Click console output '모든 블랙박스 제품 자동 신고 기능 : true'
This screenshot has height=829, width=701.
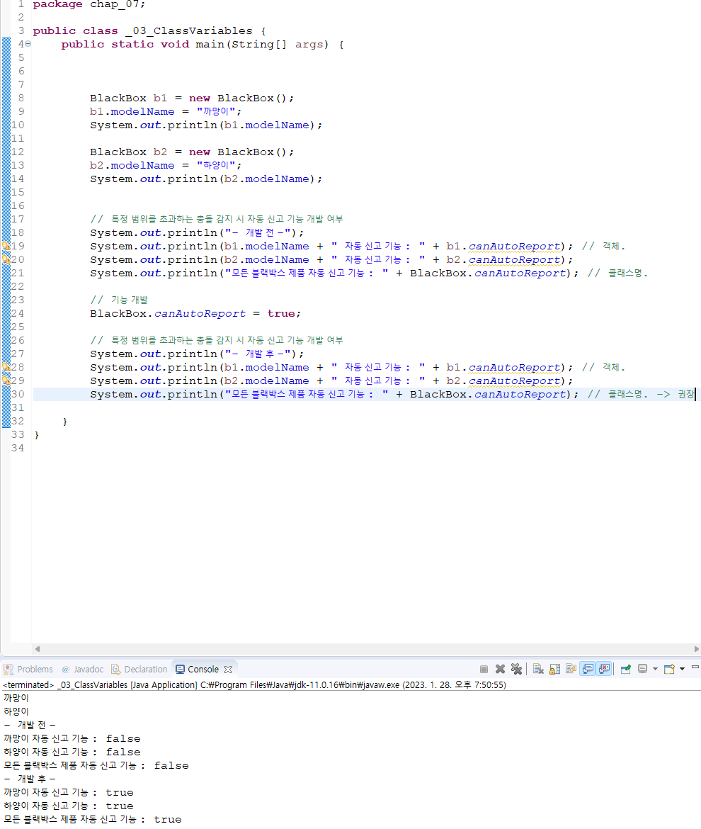point(93,820)
